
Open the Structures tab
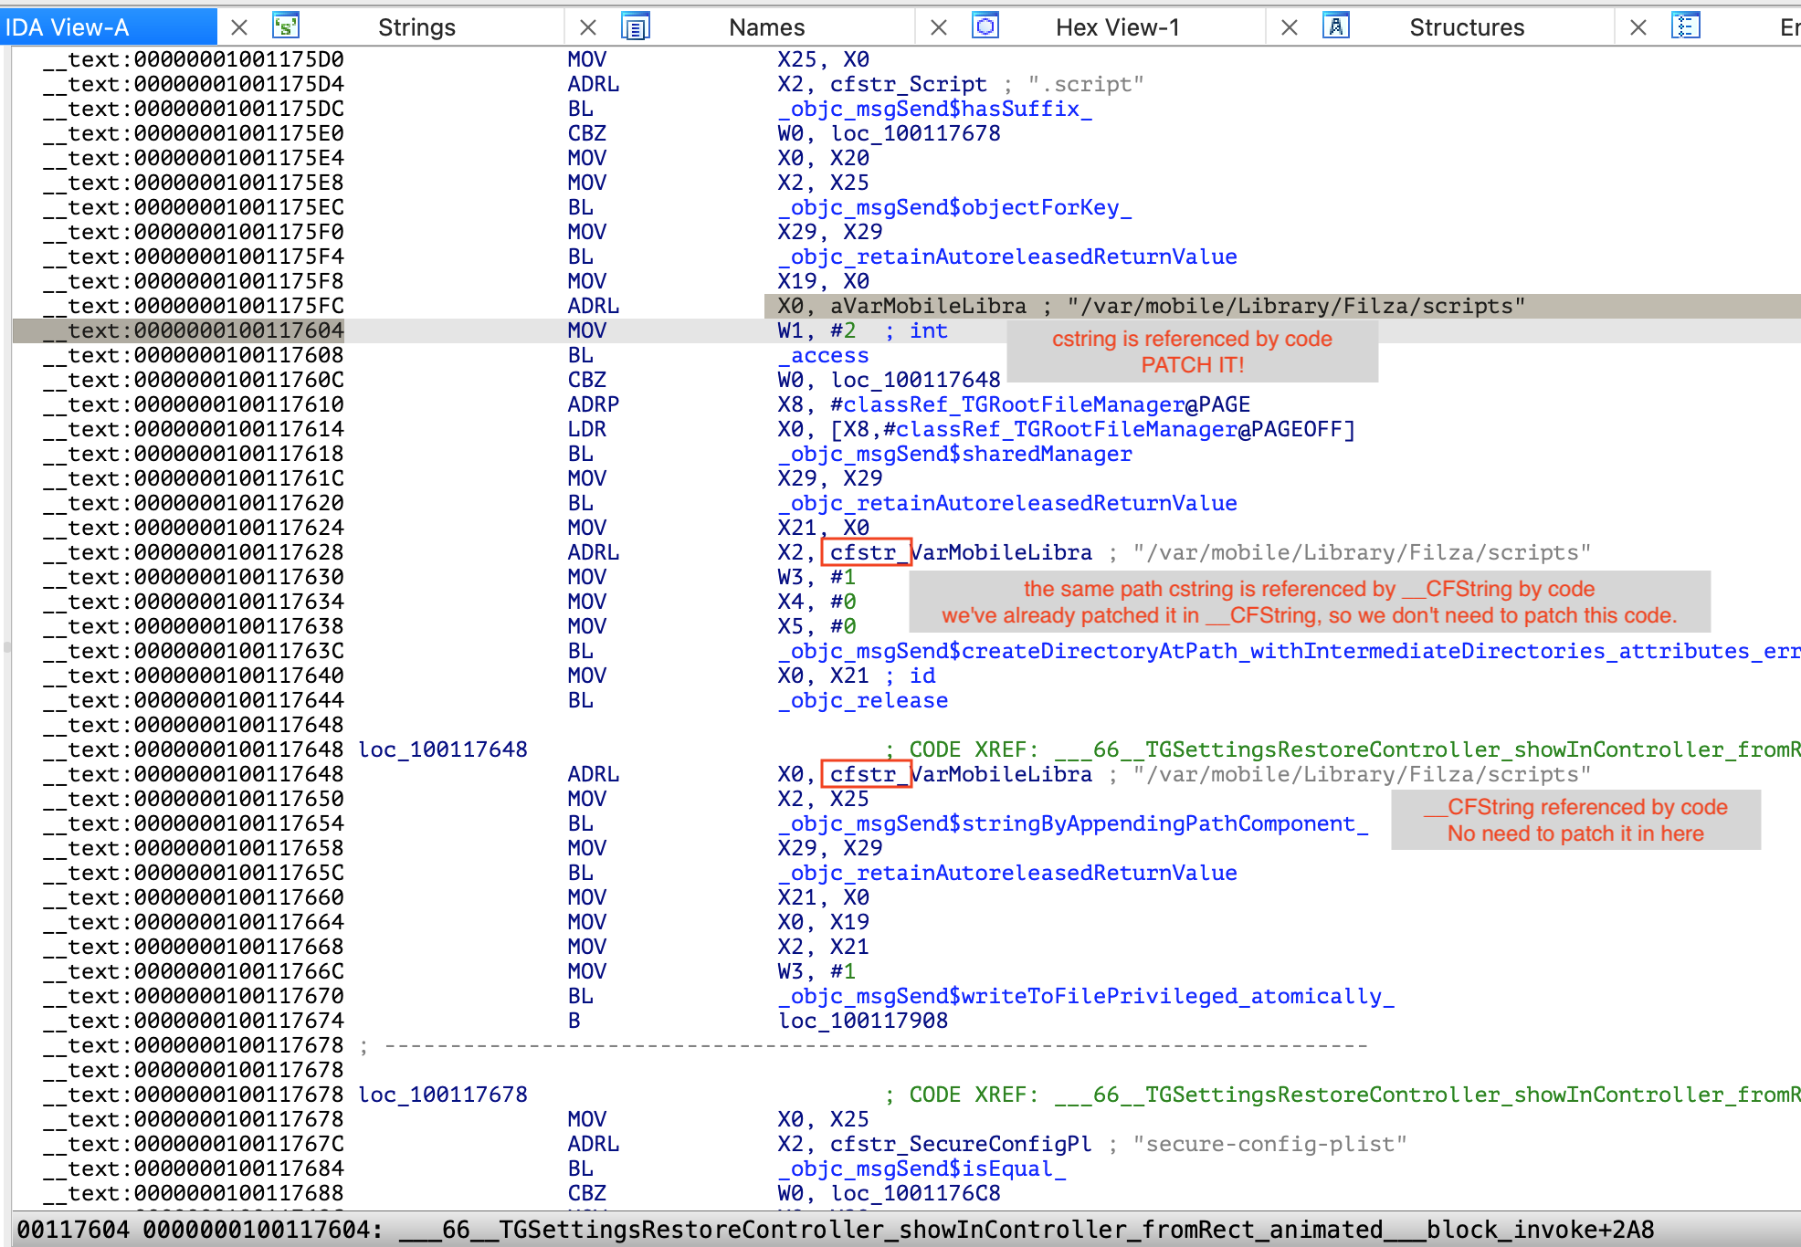1466,27
